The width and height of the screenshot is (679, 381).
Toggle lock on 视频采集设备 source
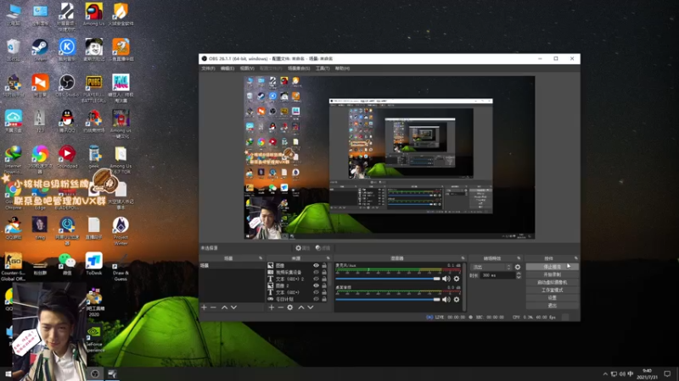tap(324, 272)
